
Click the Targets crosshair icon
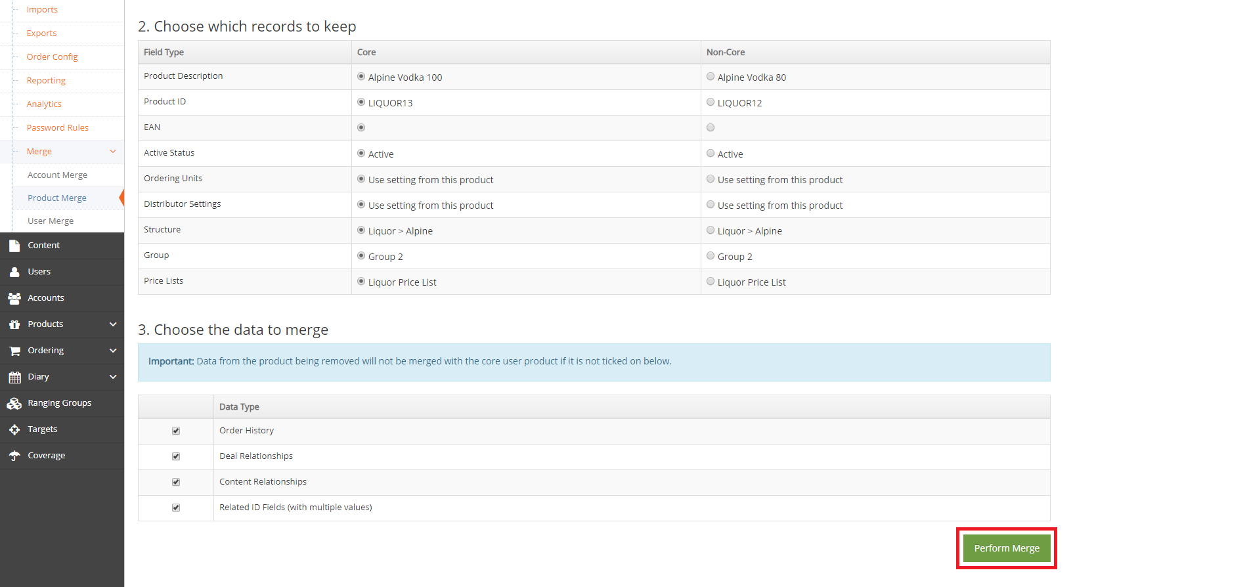tap(14, 429)
